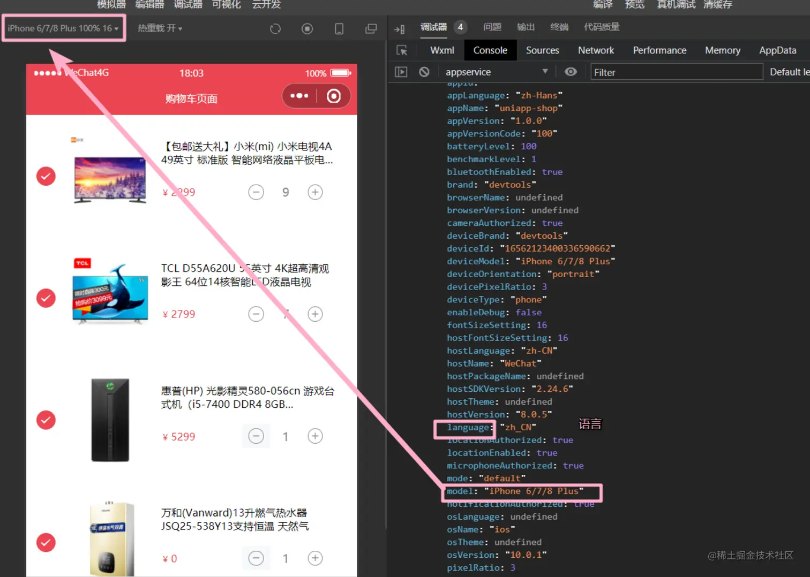Click the 可视化 toolbar button

point(227,5)
